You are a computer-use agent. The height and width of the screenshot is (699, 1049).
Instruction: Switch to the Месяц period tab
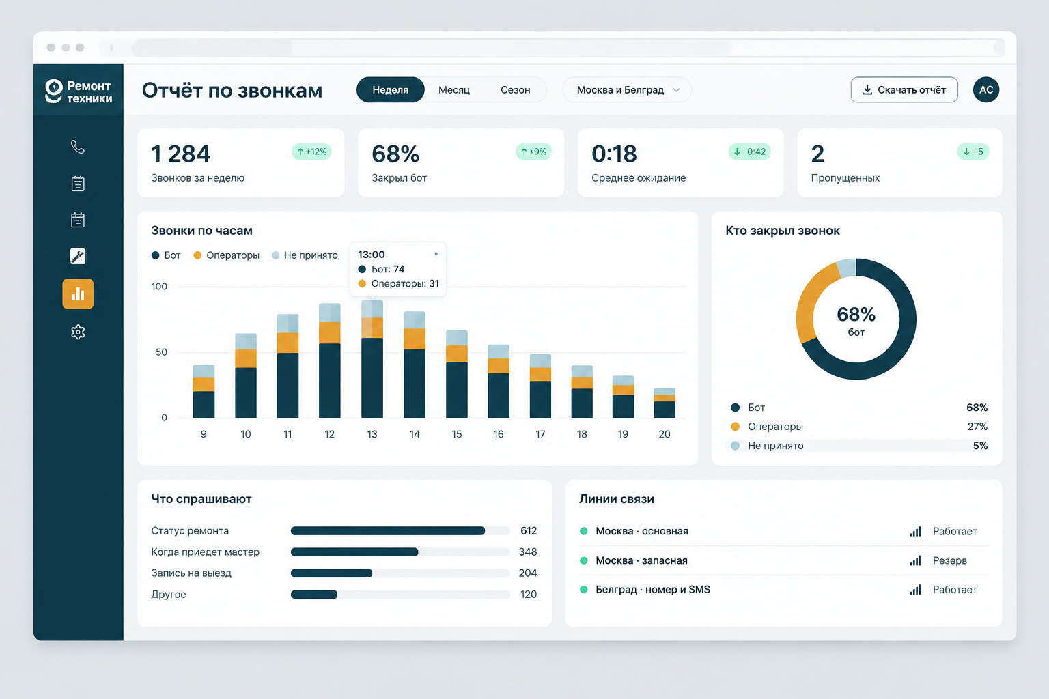[454, 90]
